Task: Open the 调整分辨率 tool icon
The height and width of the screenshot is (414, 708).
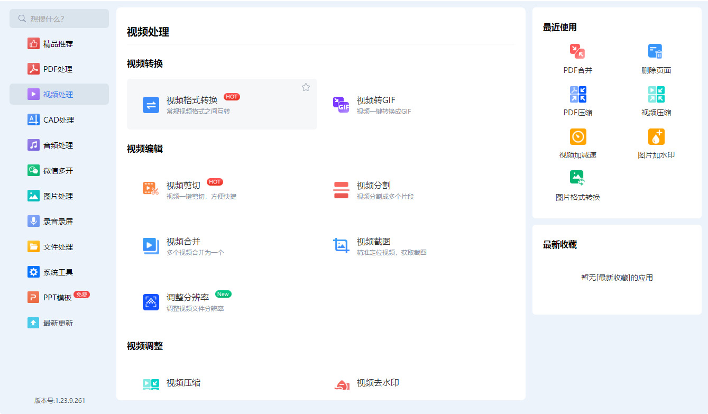Action: (151, 302)
